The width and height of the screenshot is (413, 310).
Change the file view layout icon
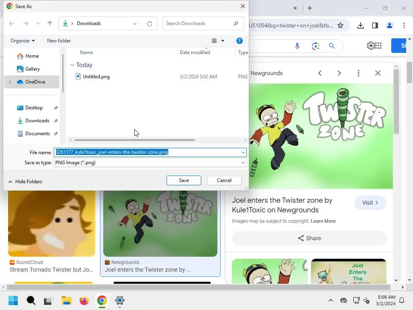[214, 41]
